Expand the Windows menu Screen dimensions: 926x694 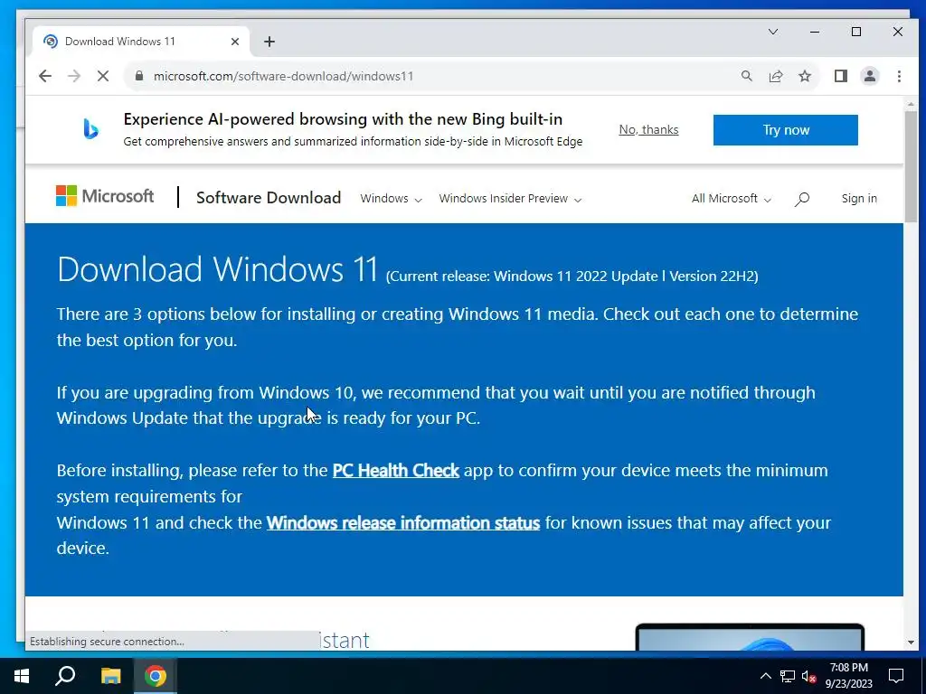pyautogui.click(x=391, y=199)
